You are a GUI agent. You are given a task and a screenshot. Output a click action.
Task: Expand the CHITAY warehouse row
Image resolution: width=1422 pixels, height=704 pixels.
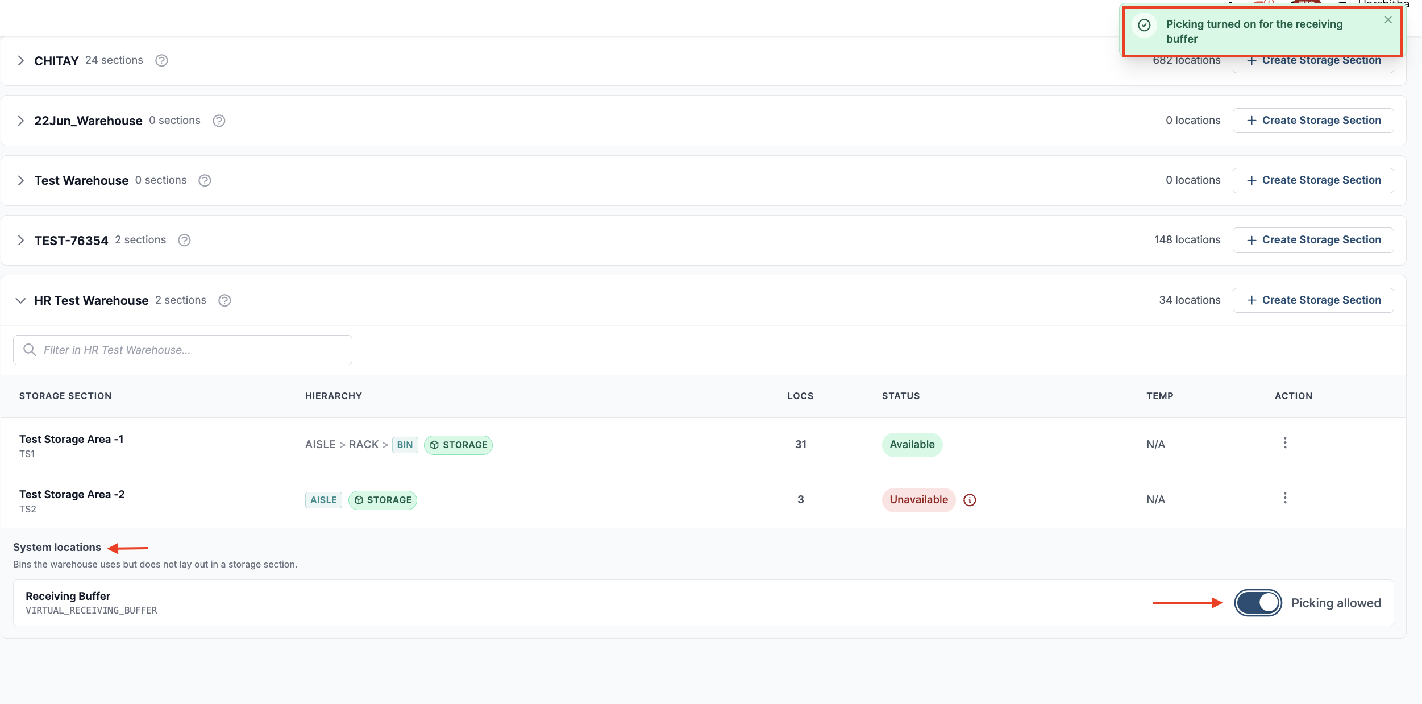coord(20,60)
